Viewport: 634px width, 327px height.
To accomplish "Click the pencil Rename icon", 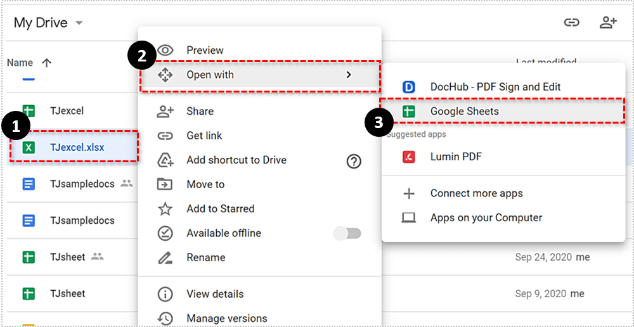I will [165, 257].
